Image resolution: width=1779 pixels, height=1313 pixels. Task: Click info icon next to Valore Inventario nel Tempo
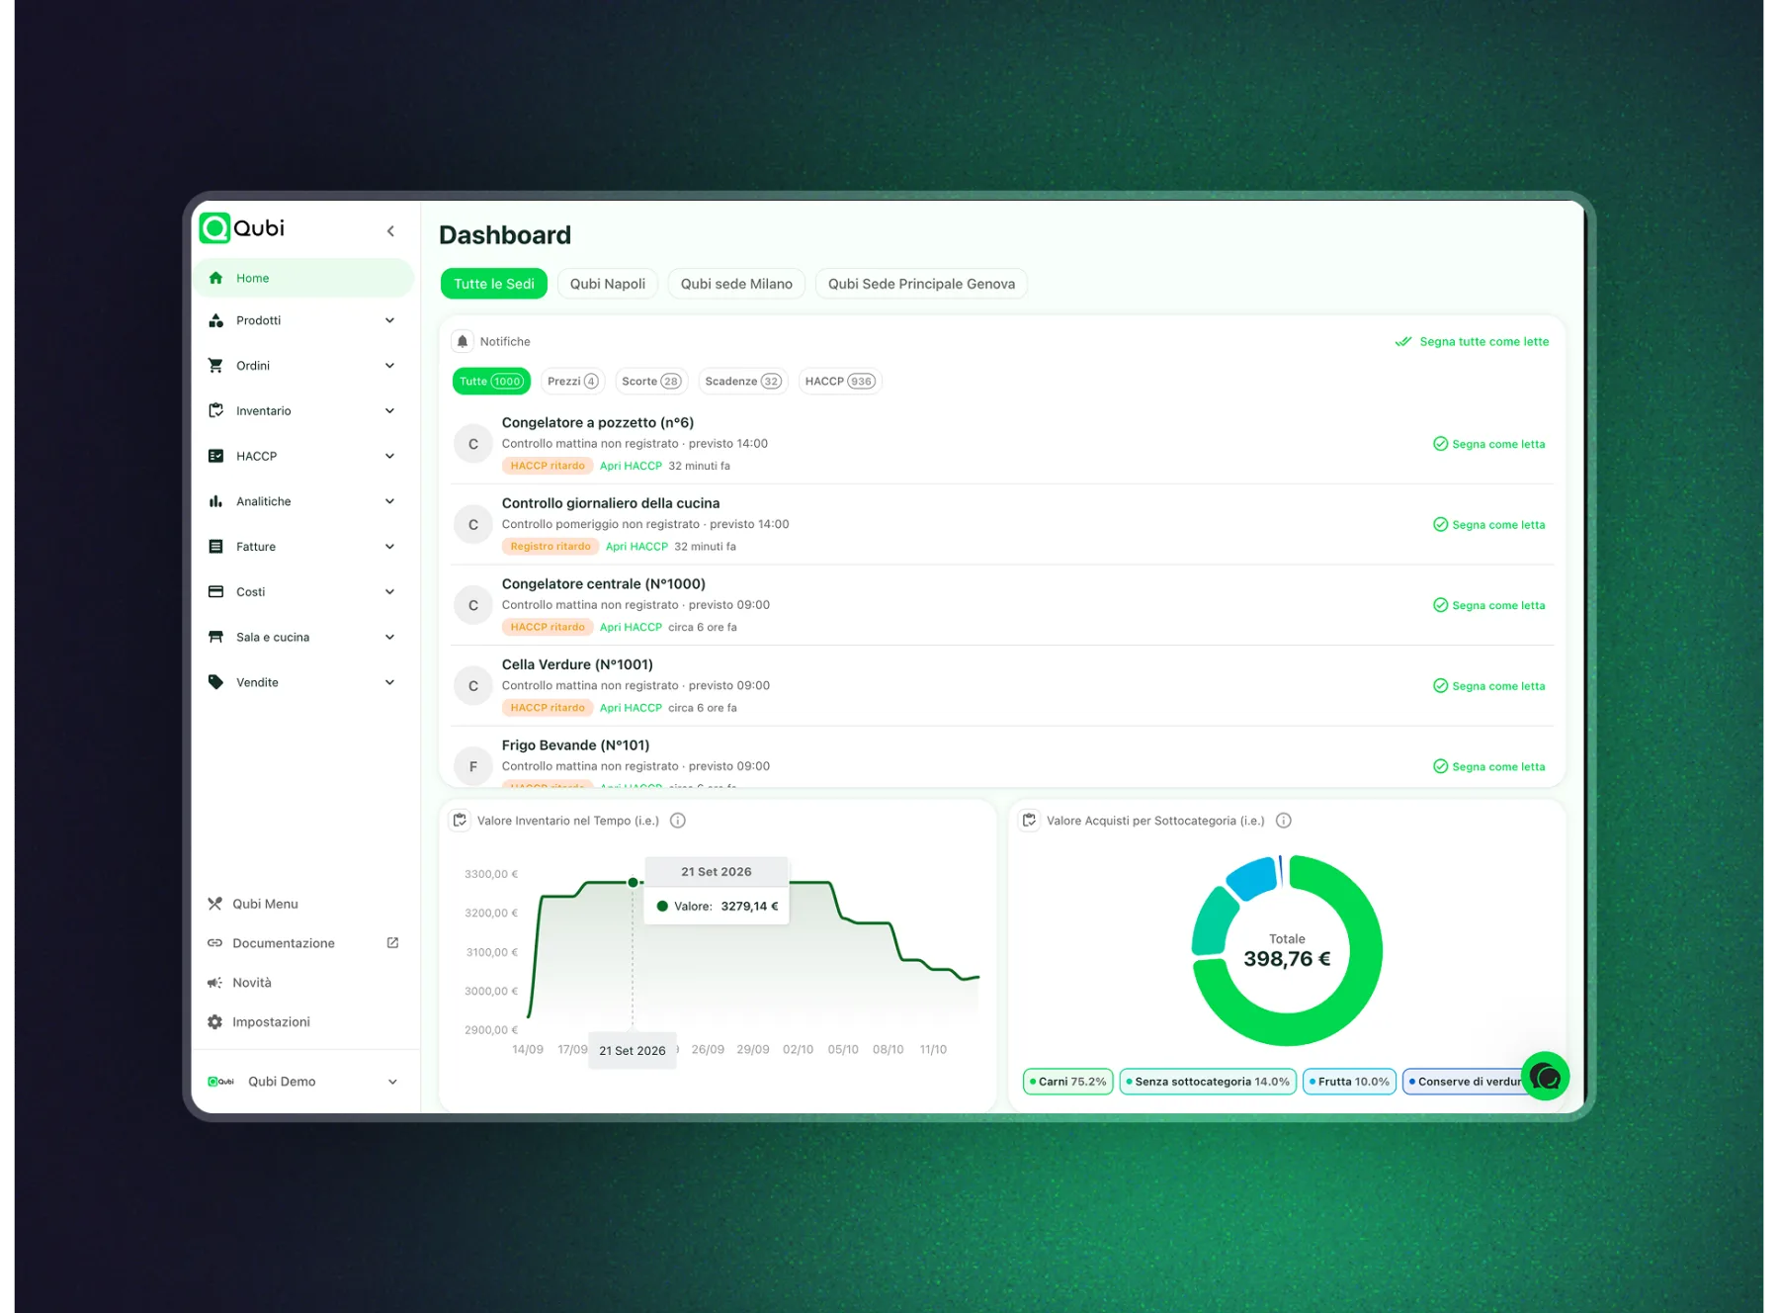click(x=678, y=821)
